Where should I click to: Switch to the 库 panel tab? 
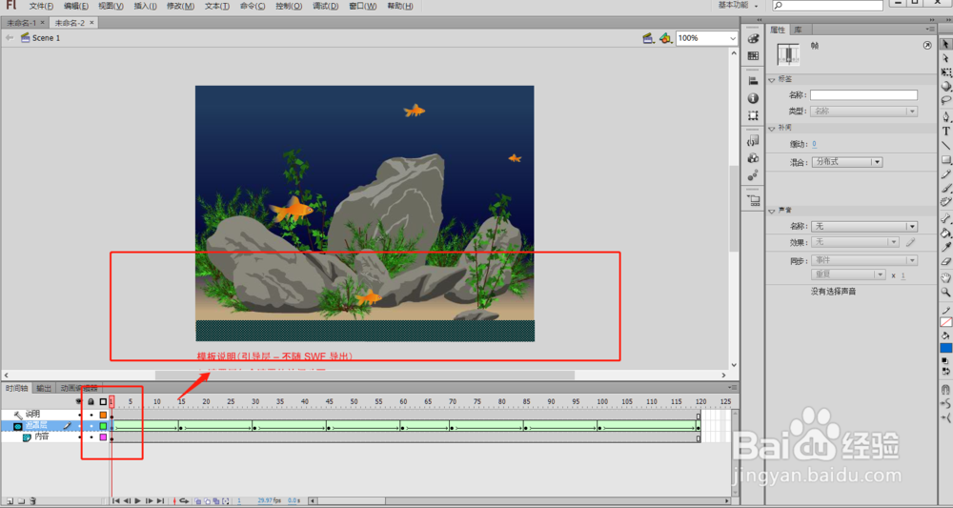click(x=798, y=30)
